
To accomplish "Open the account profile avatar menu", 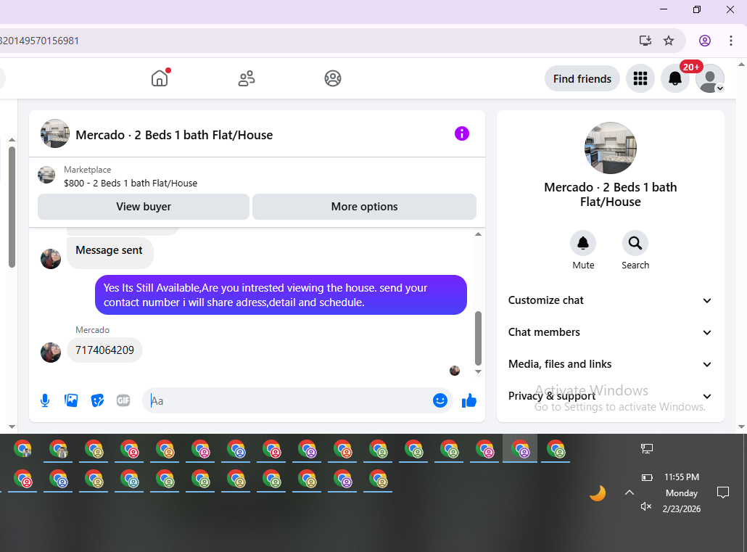I will [x=710, y=78].
